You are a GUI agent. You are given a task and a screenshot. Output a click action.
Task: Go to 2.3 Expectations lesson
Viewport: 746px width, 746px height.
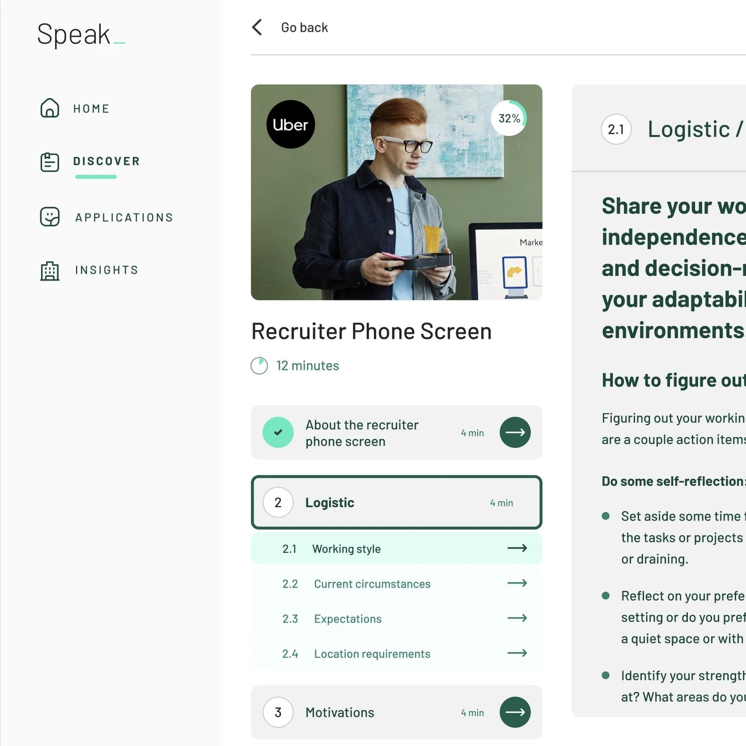(x=347, y=619)
